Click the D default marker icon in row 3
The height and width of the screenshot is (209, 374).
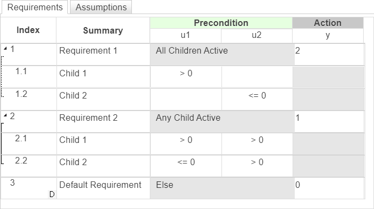click(52, 194)
